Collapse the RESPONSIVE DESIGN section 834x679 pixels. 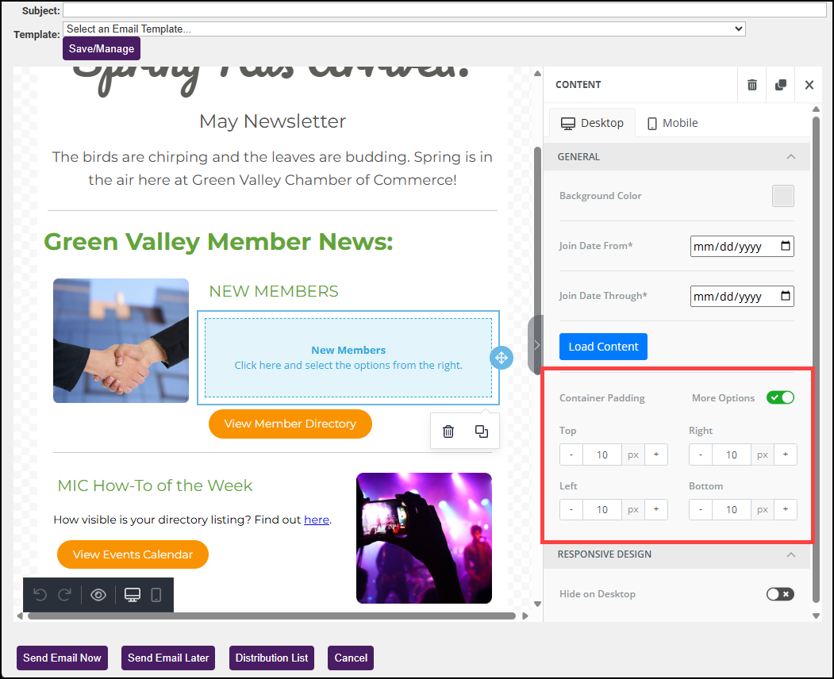[791, 554]
